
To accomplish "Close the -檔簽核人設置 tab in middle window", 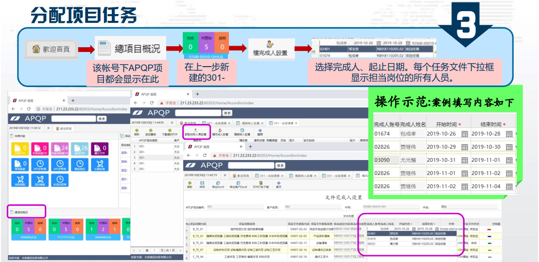I will tap(262, 123).
